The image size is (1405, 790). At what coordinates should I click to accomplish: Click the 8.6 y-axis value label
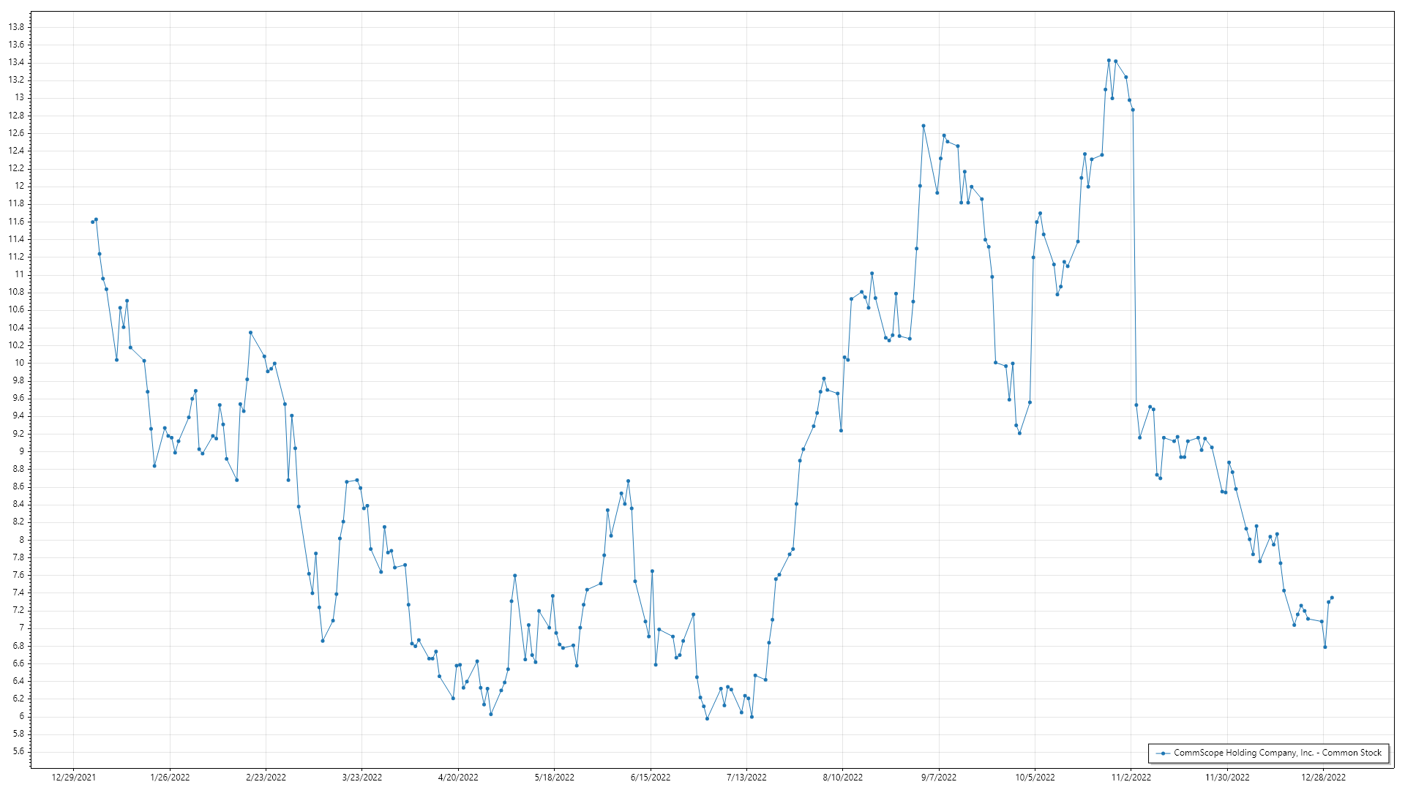pyautogui.click(x=18, y=486)
